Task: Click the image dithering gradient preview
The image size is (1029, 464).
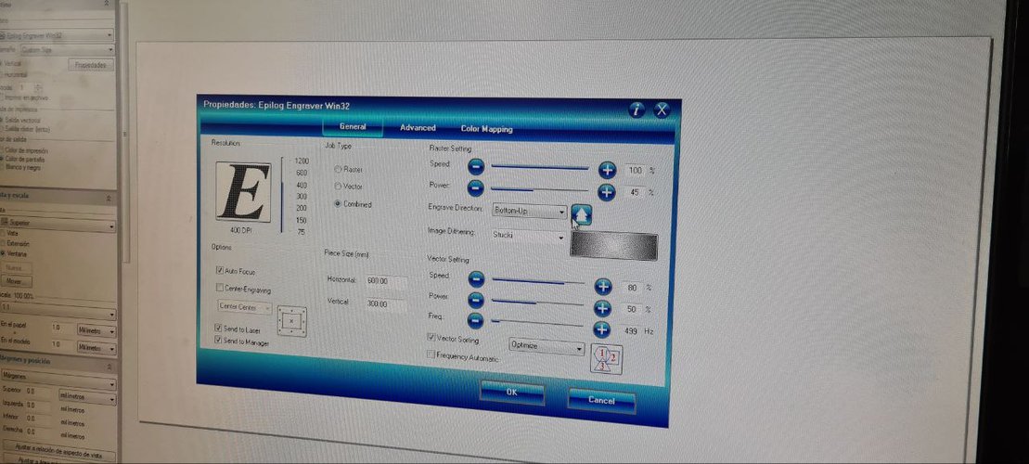Action: point(613,245)
